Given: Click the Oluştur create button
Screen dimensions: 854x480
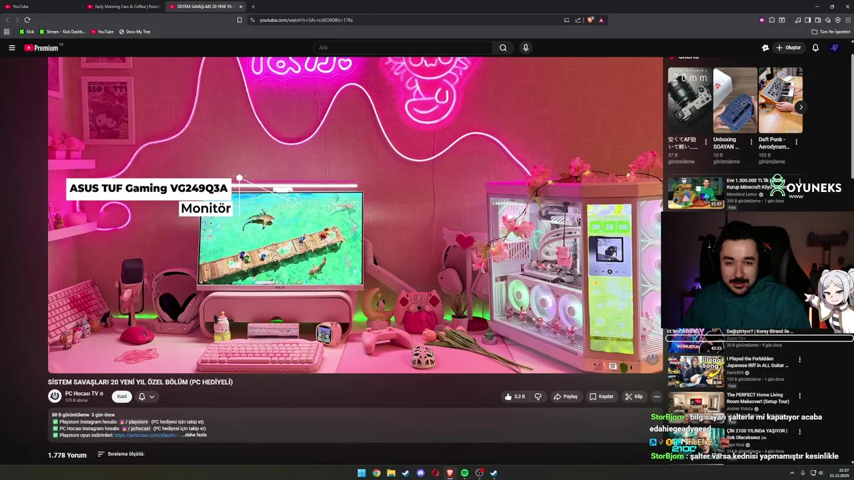Looking at the screenshot, I should coord(788,48).
